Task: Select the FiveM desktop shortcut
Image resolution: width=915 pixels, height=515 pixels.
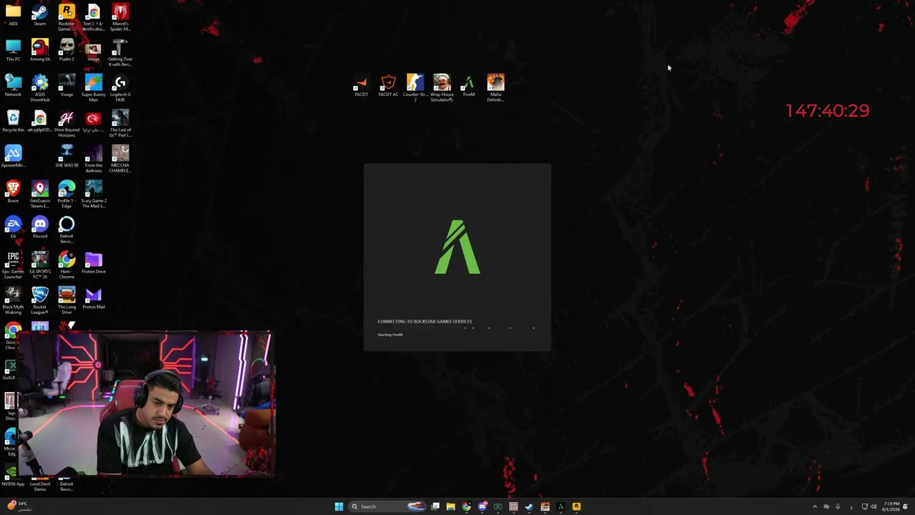Action: [469, 86]
